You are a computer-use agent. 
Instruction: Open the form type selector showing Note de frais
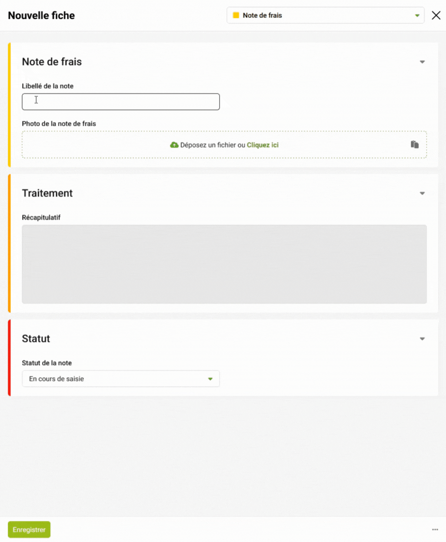click(x=325, y=15)
